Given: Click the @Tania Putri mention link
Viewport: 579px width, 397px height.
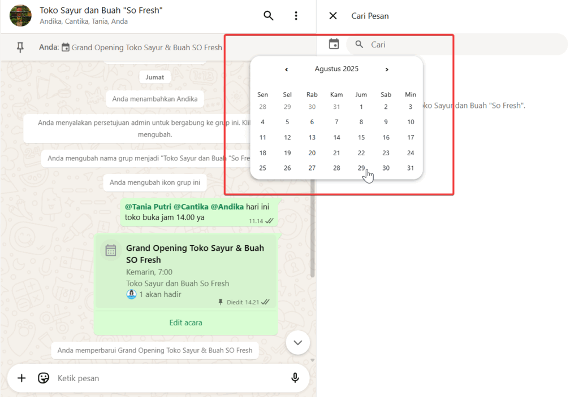Looking at the screenshot, I should tap(148, 207).
